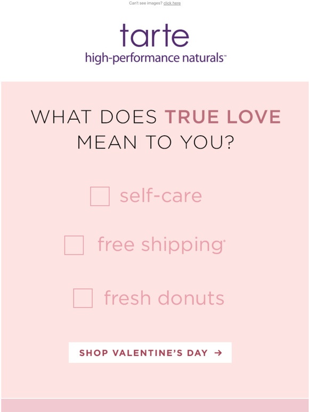Screen dimensions: 309x412
Task: Open the 'click here' link
Action: pyautogui.click(x=172, y=3)
